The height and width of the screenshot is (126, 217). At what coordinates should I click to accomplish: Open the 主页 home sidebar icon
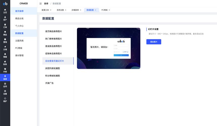pos(5,11)
